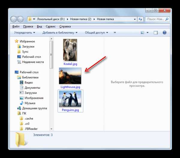Screen dimensions: 180x158
Task: Select the top-level Рабочий стол tree node
Action: [x=29, y=72]
